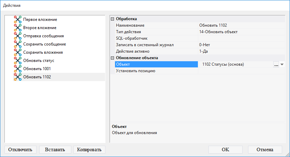
Task: Click the icon beside Сохранить вложения
Action: (18, 52)
